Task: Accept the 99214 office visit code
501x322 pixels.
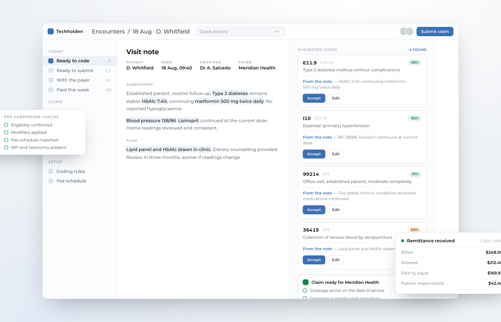Action: pos(314,210)
